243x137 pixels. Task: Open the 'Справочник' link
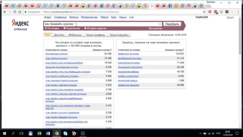click(x=60, y=17)
